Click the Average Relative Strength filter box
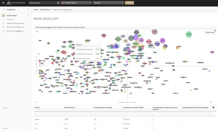 coord(107,114)
